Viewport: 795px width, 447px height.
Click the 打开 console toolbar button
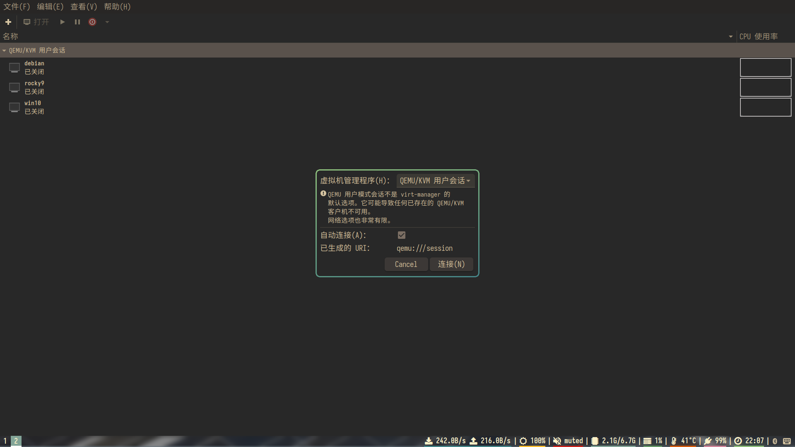[x=36, y=22]
